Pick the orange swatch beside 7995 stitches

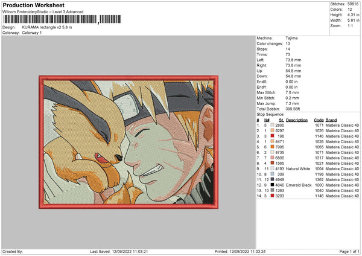point(273,147)
